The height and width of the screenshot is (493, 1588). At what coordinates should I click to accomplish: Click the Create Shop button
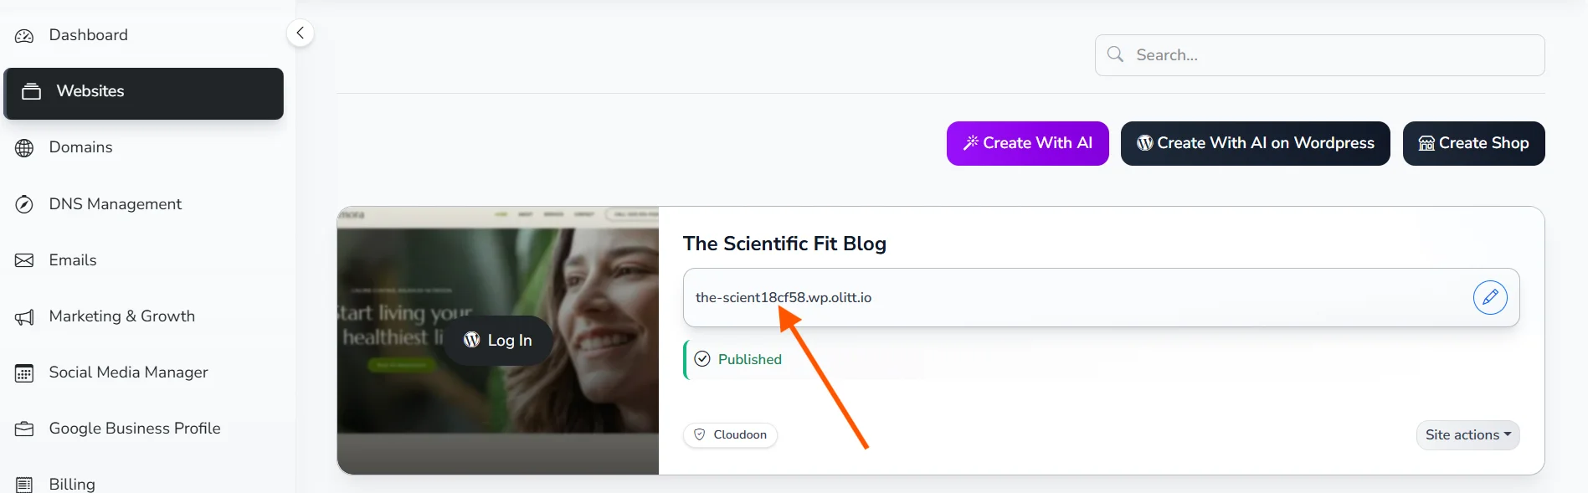[x=1473, y=143]
